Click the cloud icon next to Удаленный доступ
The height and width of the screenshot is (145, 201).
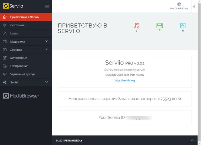[x=5, y=74]
